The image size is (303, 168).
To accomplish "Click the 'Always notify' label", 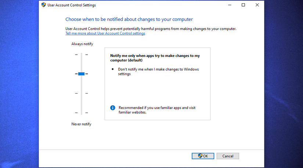I will pos(82,44).
